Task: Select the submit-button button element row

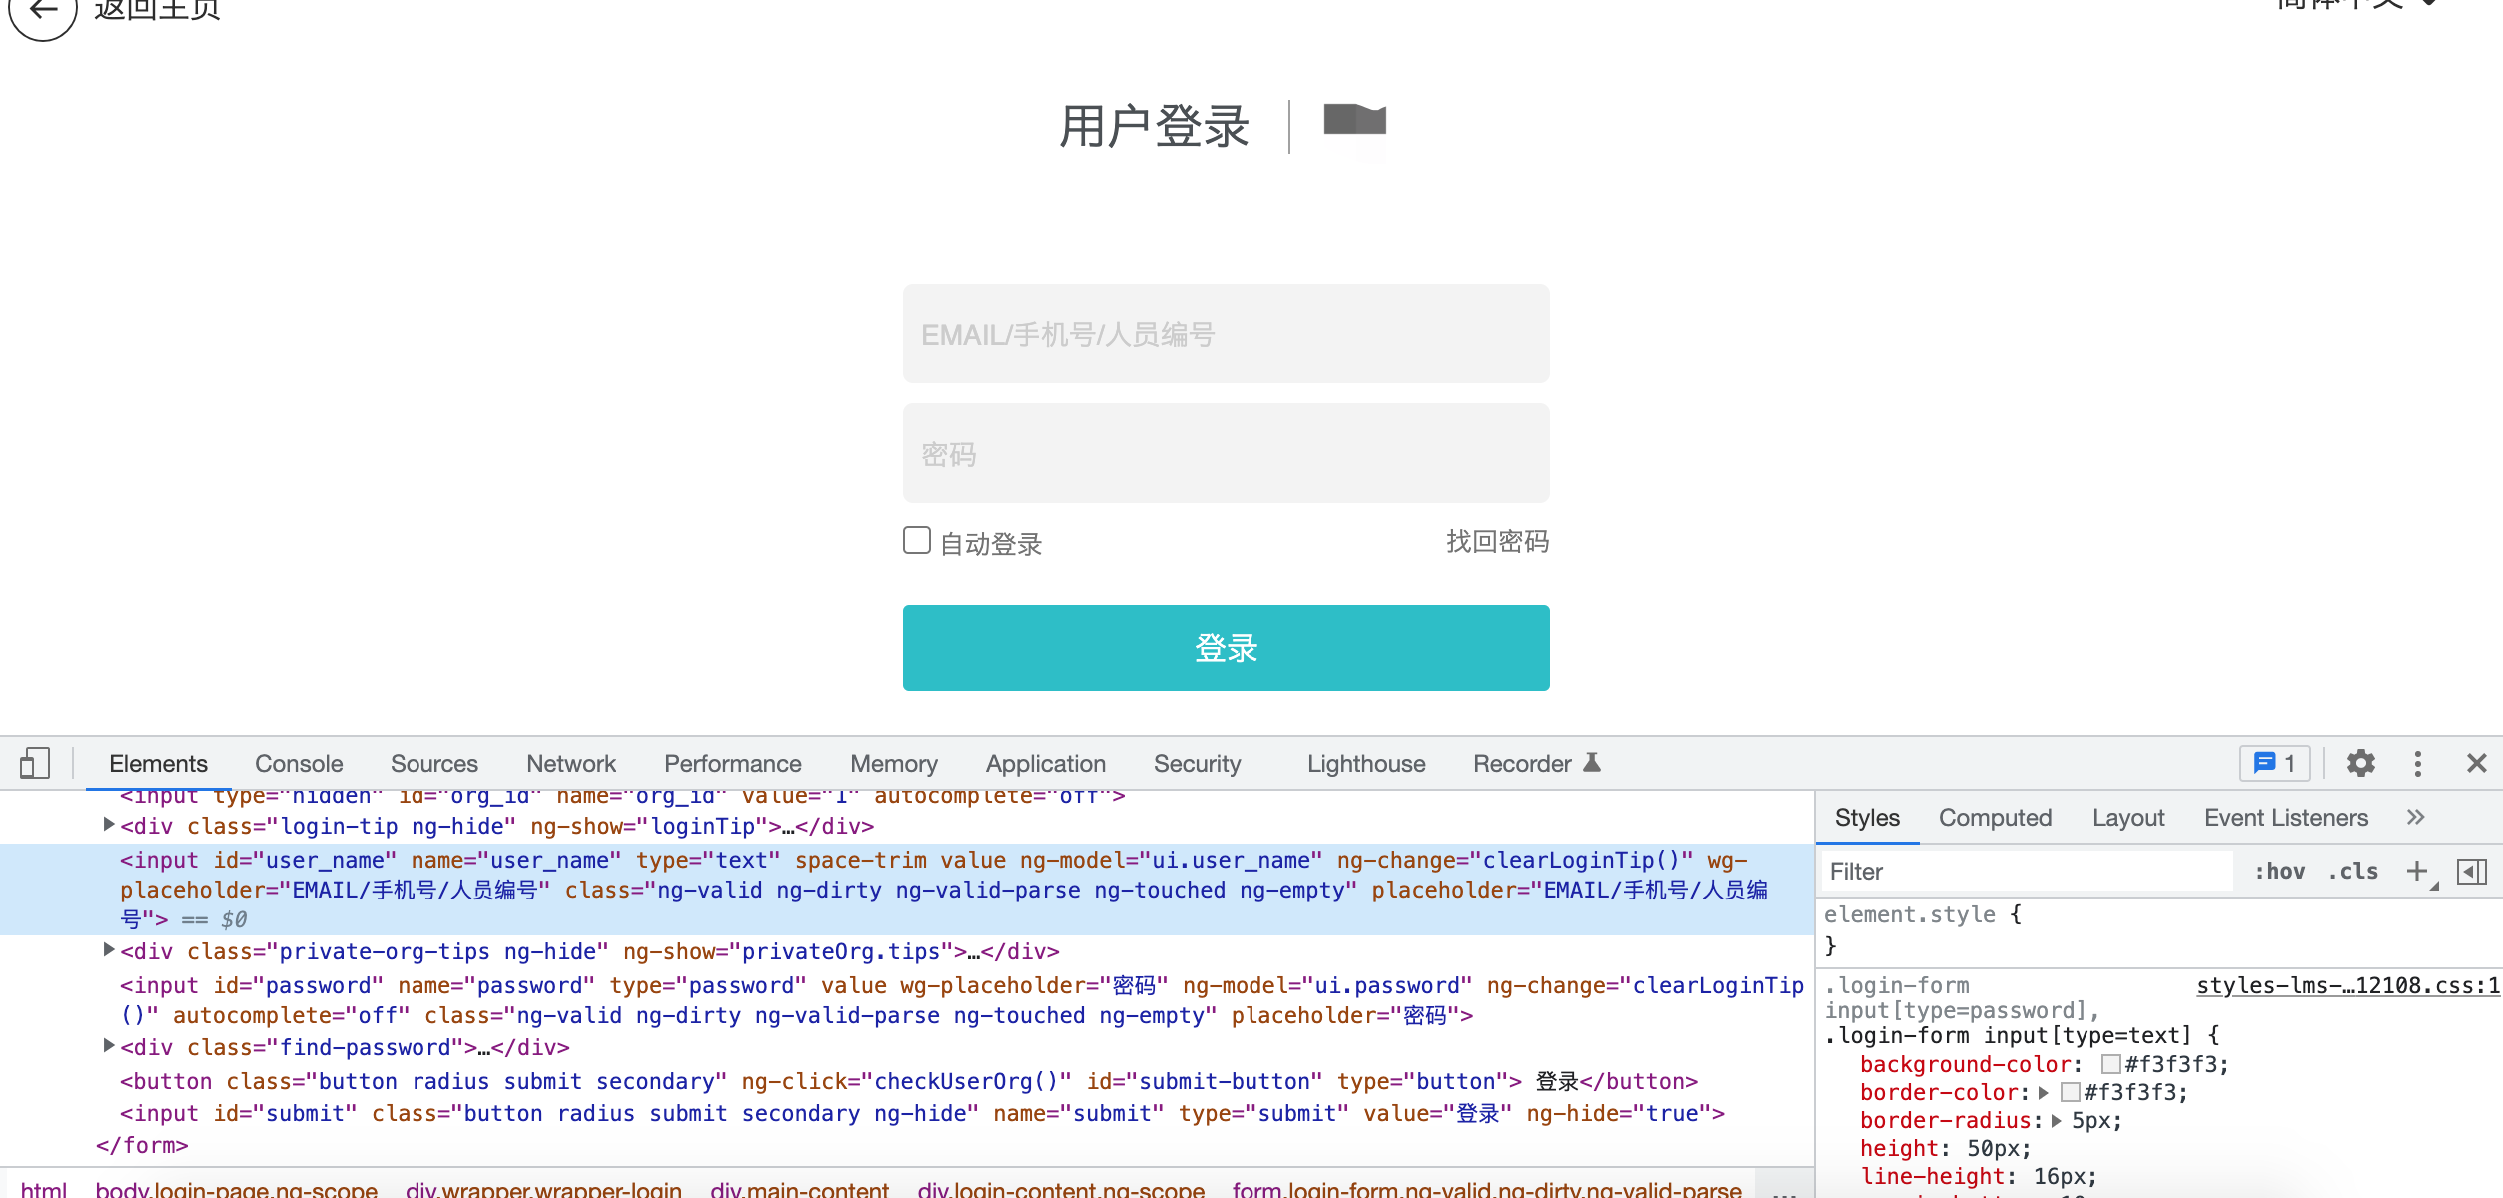Action: coord(907,1081)
